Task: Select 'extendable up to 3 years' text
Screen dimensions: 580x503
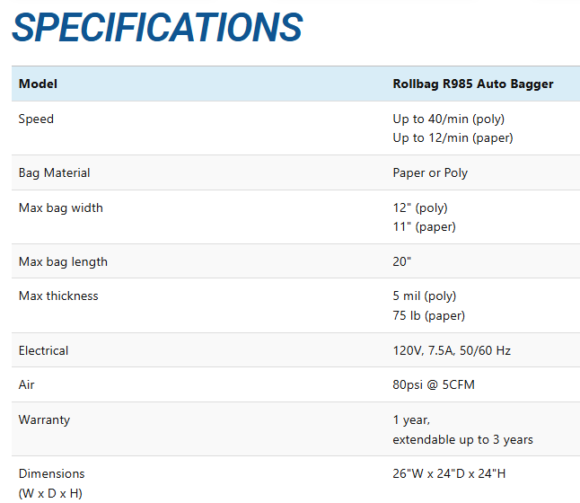Action: point(462,439)
